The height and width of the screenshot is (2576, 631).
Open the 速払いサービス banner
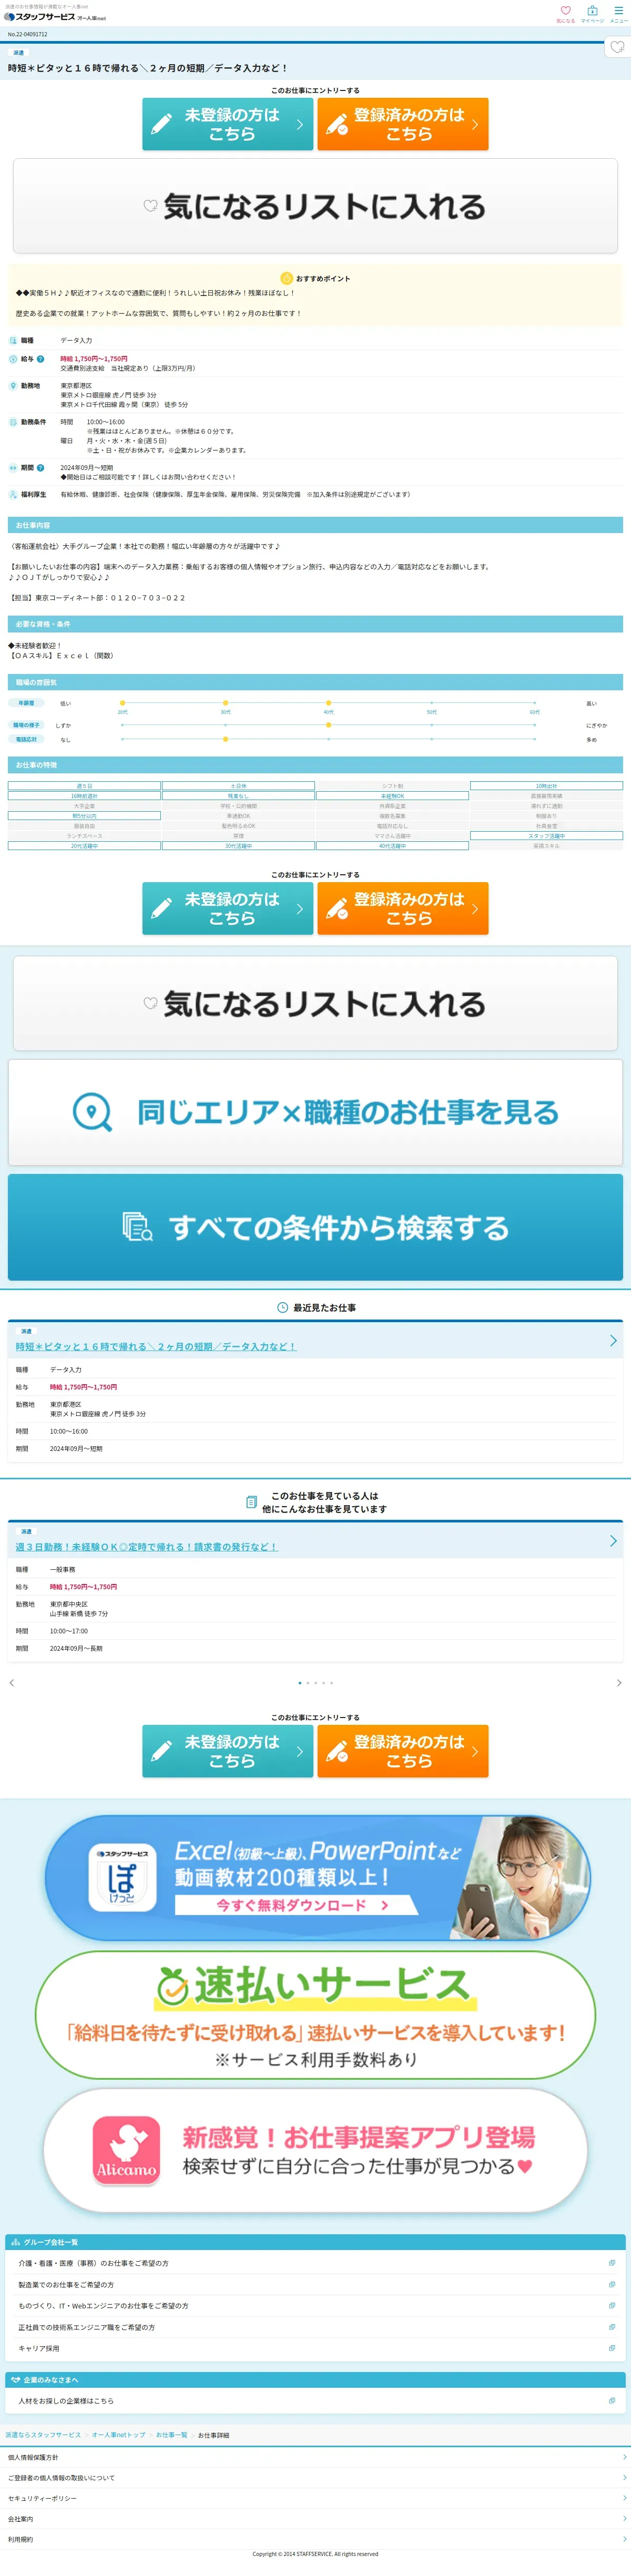(x=315, y=2014)
